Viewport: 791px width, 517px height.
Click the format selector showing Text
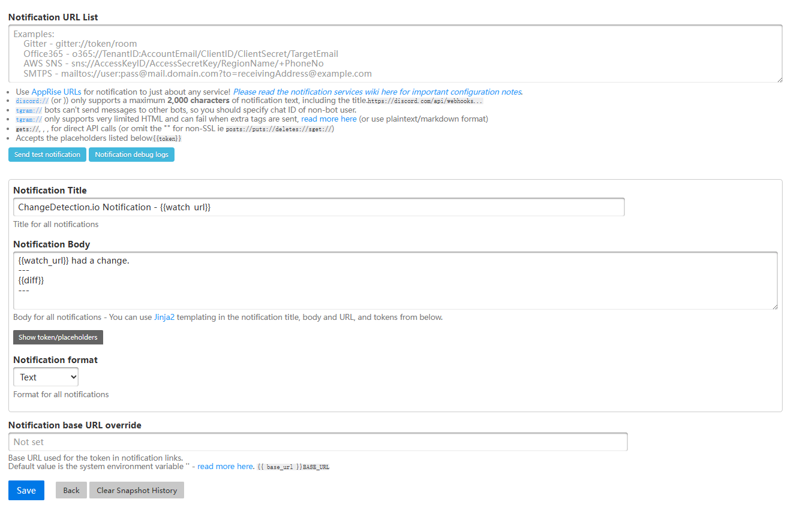46,377
